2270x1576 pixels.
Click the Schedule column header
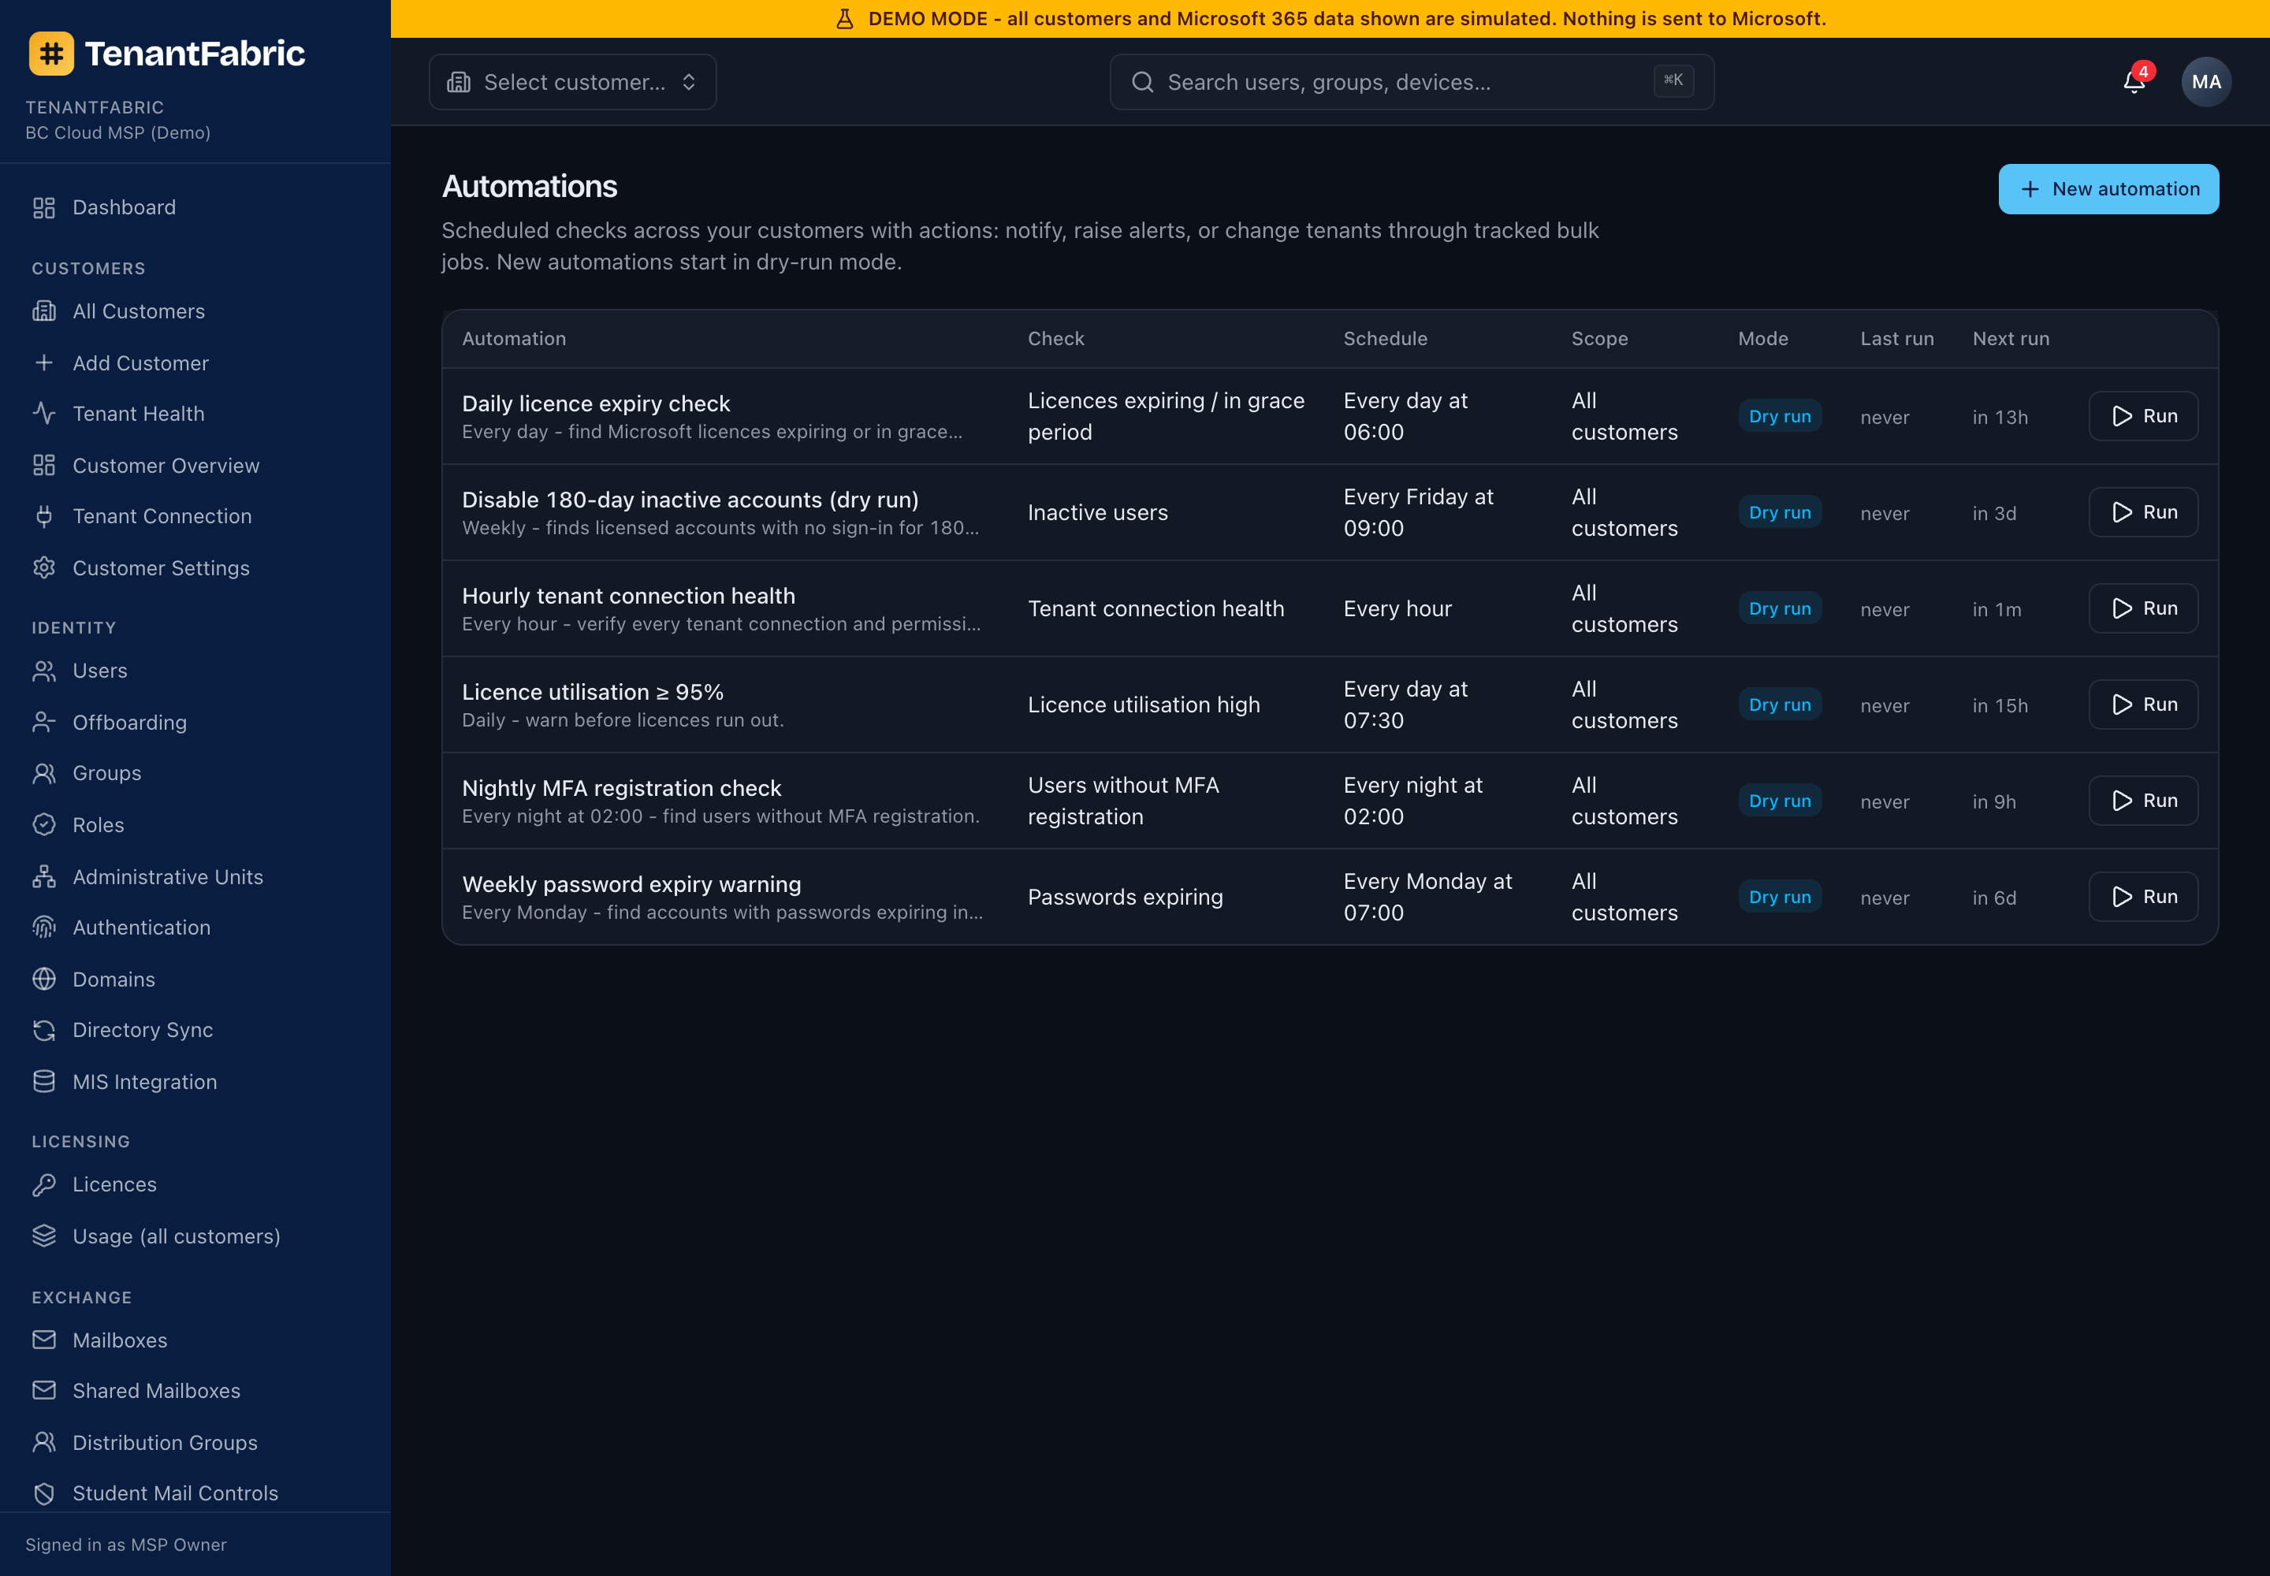[1385, 339]
